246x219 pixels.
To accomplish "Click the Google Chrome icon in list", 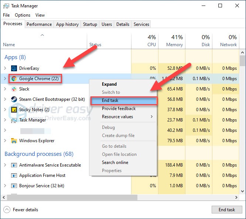I will tap(14, 79).
